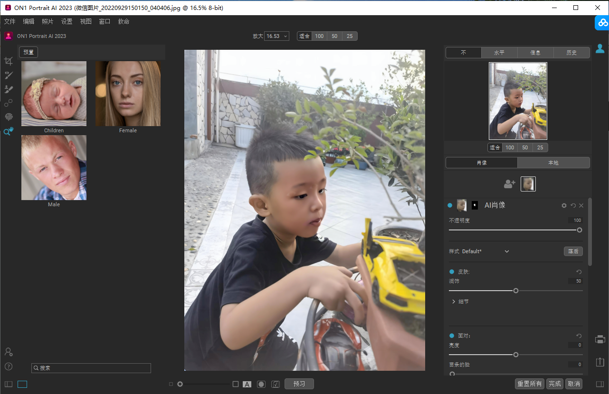Open the help question mark icon
The image size is (609, 394).
coord(8,367)
